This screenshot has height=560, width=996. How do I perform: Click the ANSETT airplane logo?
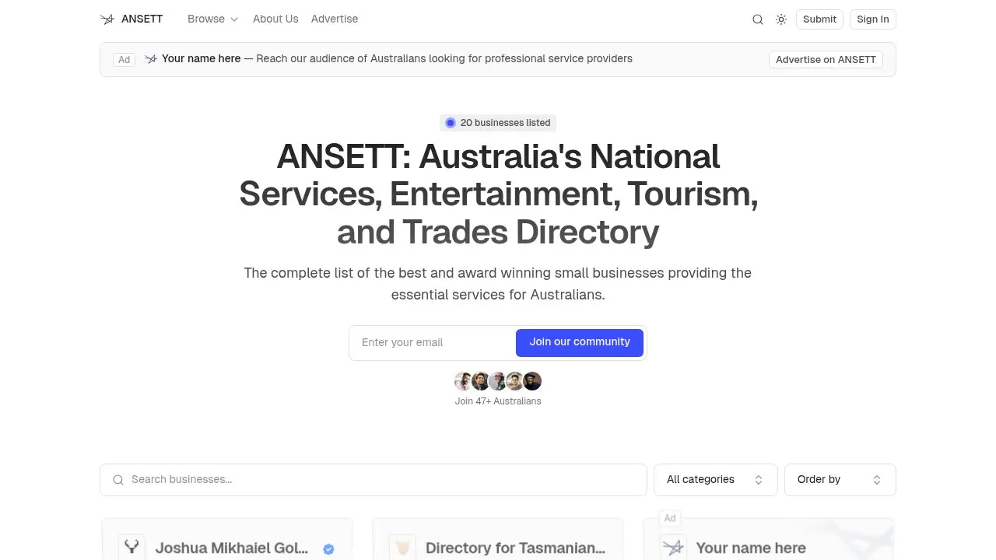(x=108, y=19)
